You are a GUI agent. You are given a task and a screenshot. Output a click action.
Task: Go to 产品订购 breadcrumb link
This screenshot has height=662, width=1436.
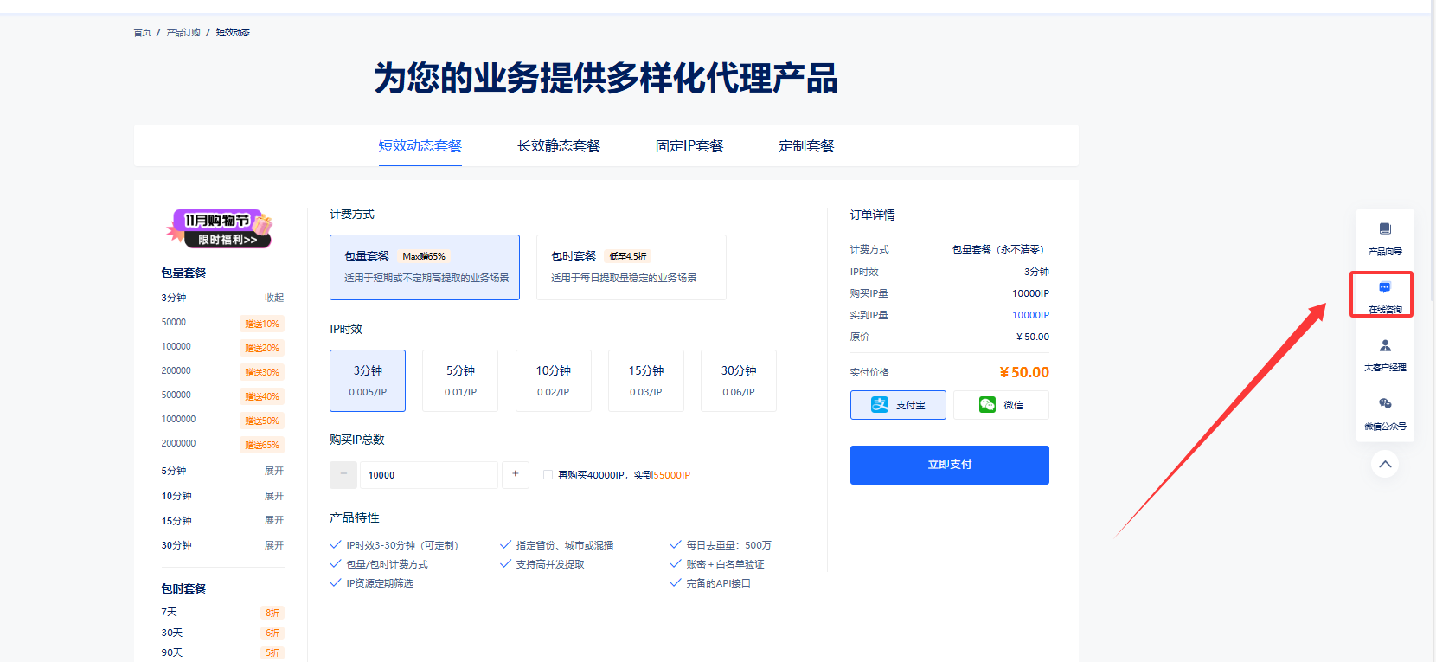click(183, 33)
